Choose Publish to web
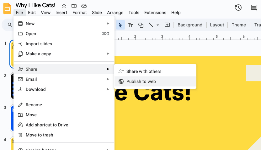The height and width of the screenshot is (150, 261). (x=141, y=81)
